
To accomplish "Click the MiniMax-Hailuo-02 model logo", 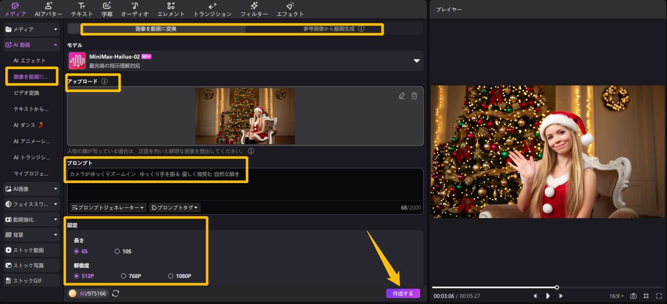I will pos(77,61).
